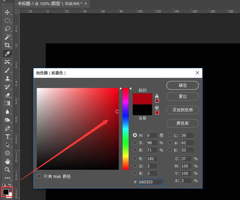Choose the Lasso tool
The width and height of the screenshot is (240, 200).
(x=7, y=29)
